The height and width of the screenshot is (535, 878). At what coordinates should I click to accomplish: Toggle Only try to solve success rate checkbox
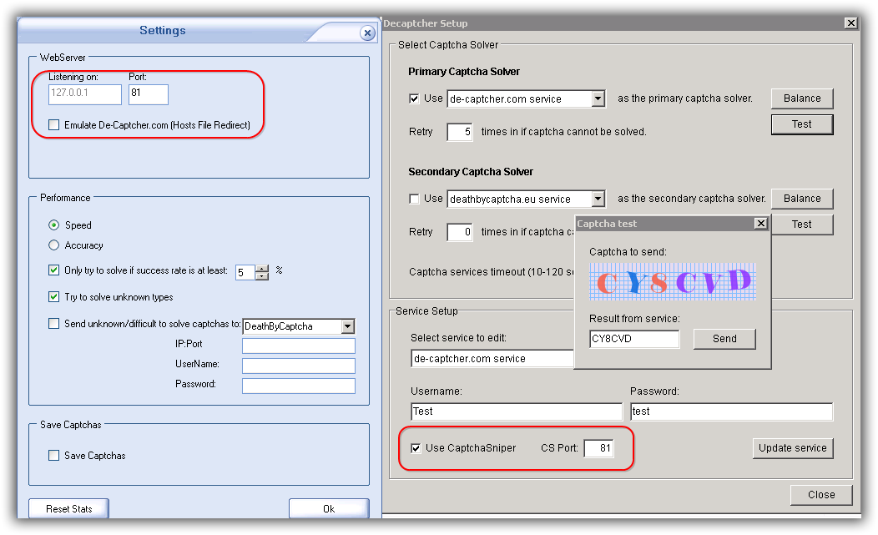(x=53, y=270)
